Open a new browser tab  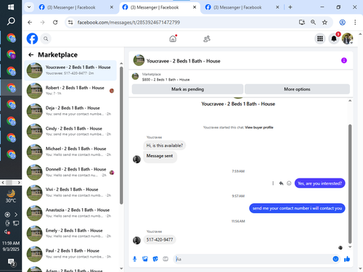tap(290, 7)
